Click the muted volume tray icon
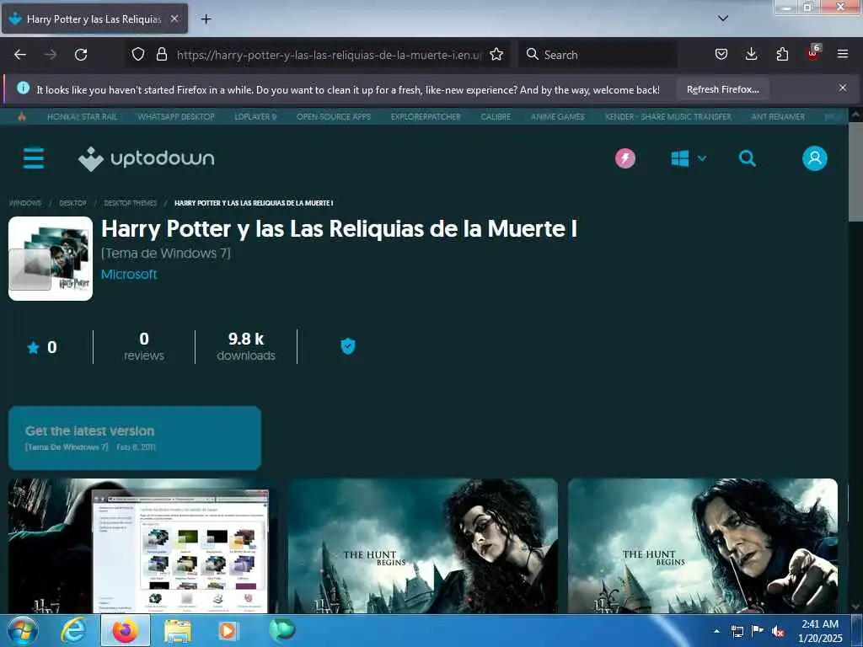The image size is (863, 647). pyautogui.click(x=778, y=631)
